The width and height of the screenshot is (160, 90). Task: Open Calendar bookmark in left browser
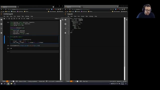(x=13, y=11)
